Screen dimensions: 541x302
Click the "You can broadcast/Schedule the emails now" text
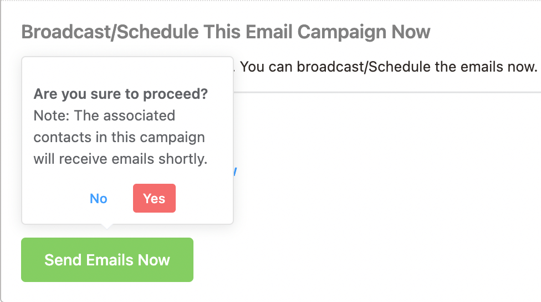coord(388,67)
